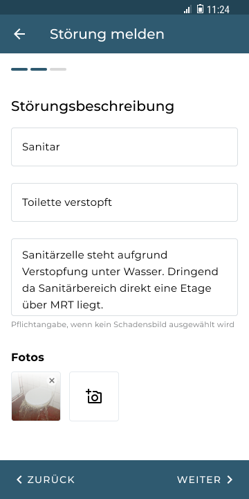The height and width of the screenshot is (499, 249).
Task: Click the WEITER right chevron icon
Action: [x=230, y=480]
